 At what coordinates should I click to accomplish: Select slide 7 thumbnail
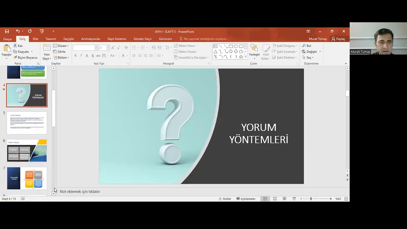[27, 178]
